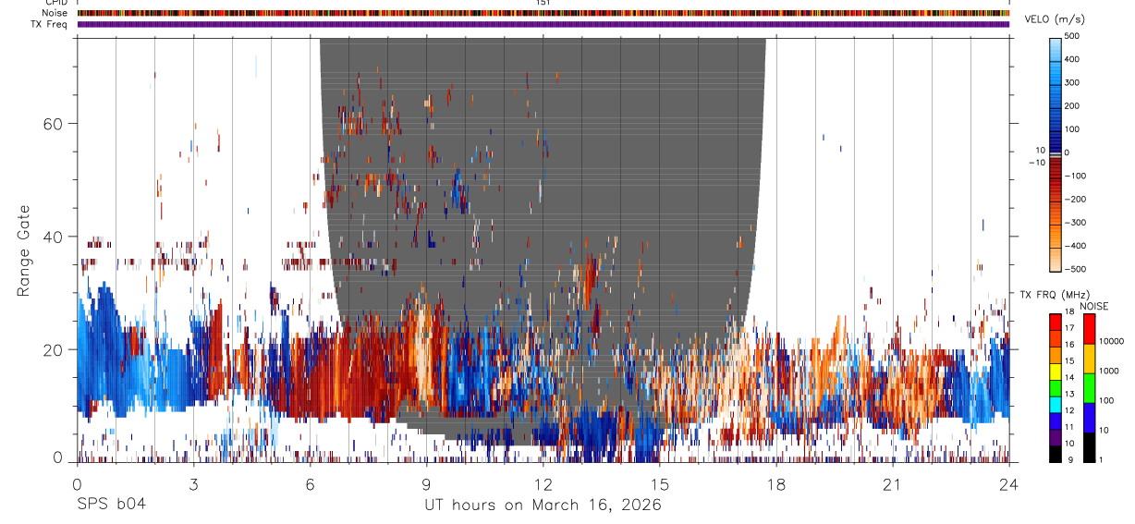The width and height of the screenshot is (1135, 524).
Task: Click the yellow swatch in the TX FRQ legend
Action: click(x=1056, y=372)
